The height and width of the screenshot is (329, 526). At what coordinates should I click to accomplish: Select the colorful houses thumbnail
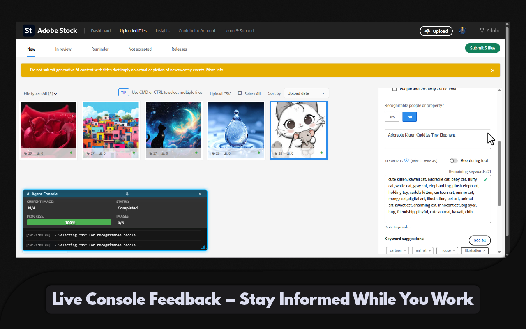click(111, 130)
